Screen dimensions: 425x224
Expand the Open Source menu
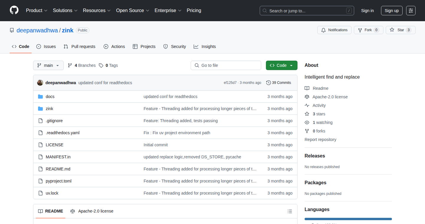click(133, 10)
